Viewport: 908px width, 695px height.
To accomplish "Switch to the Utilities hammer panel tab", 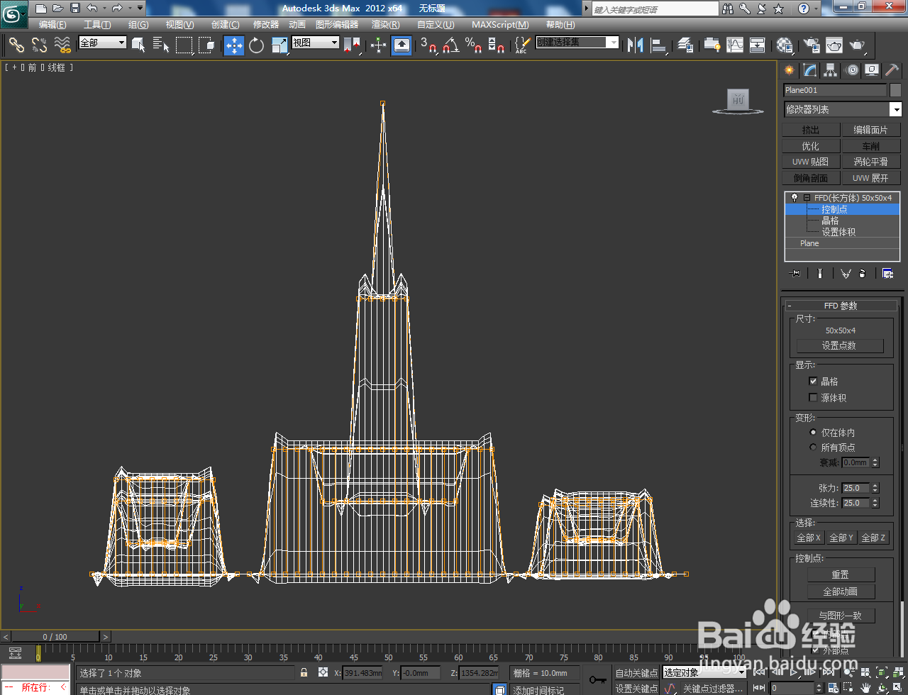I will pos(892,70).
